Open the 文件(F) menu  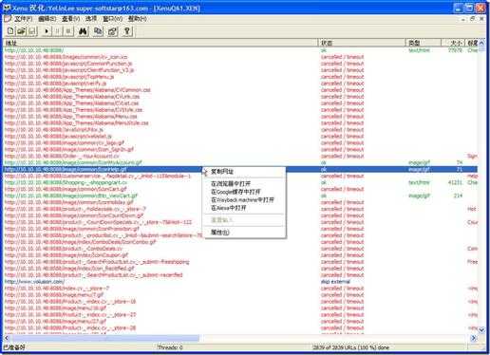pyautogui.click(x=23, y=19)
